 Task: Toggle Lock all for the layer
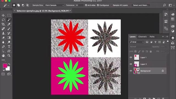pyautogui.click(x=151, y=51)
